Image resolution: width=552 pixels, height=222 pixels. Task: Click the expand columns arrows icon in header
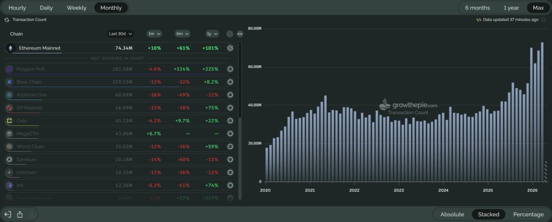pos(240,34)
